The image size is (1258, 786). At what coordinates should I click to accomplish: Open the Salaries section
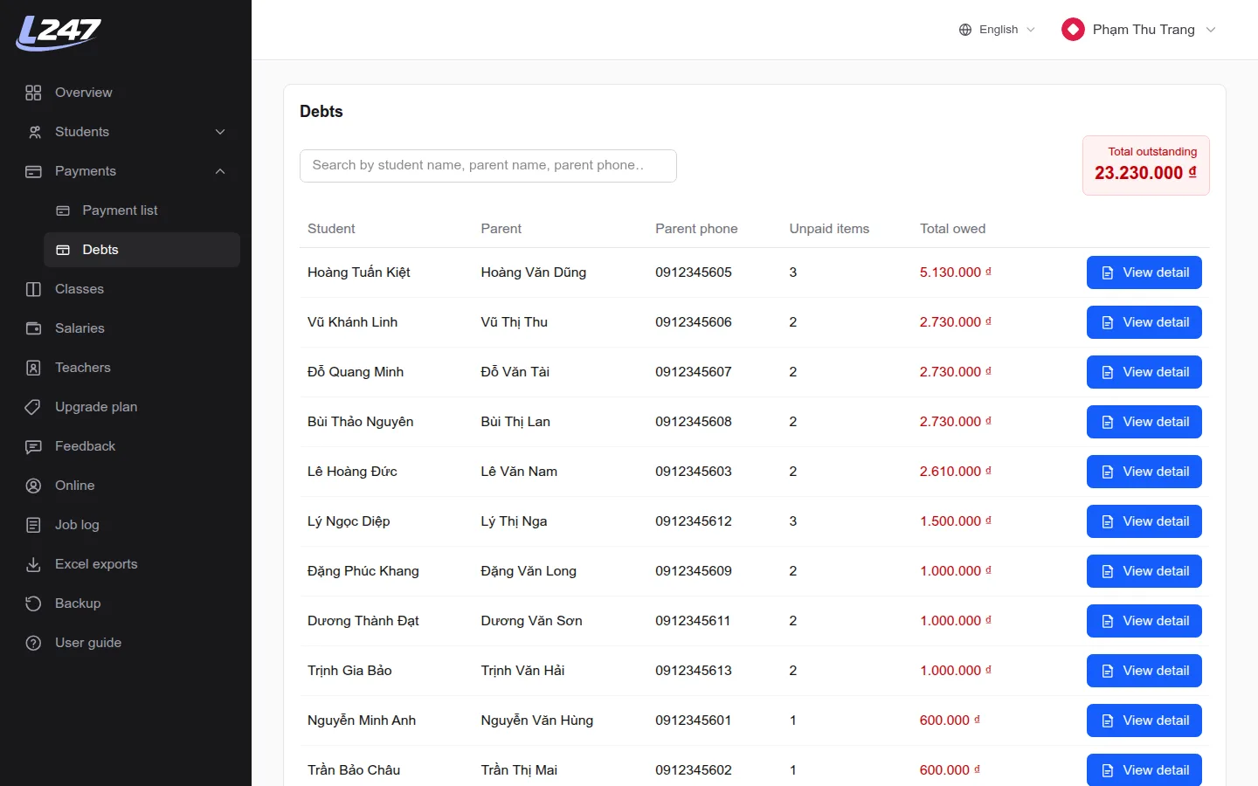126,328
